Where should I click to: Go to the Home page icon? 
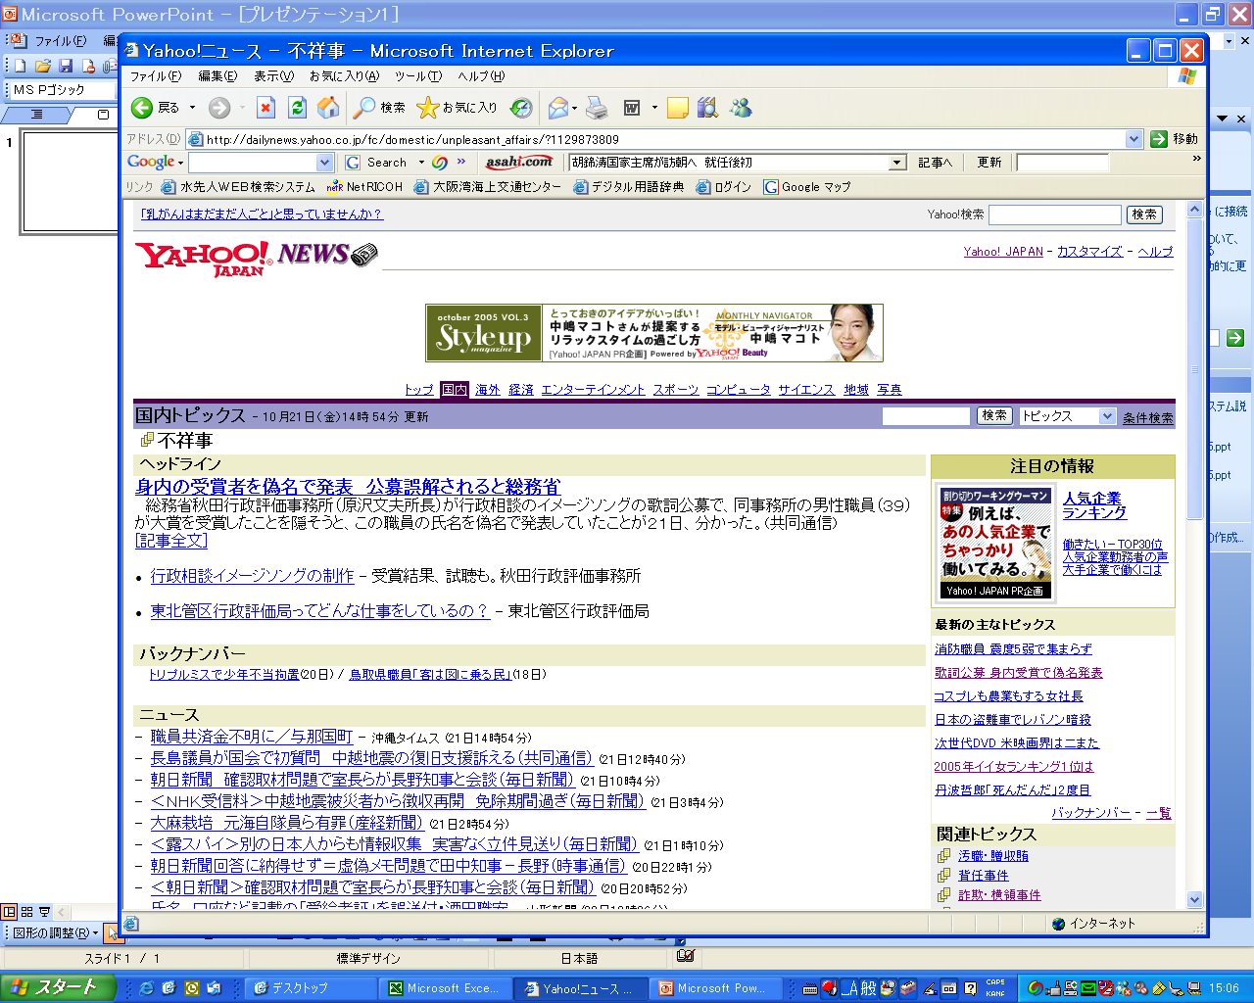click(x=328, y=108)
